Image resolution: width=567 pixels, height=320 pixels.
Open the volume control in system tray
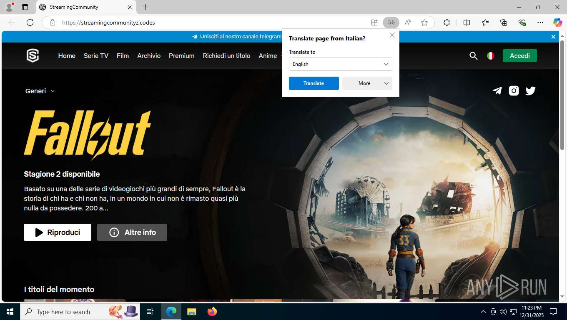pyautogui.click(x=503, y=312)
